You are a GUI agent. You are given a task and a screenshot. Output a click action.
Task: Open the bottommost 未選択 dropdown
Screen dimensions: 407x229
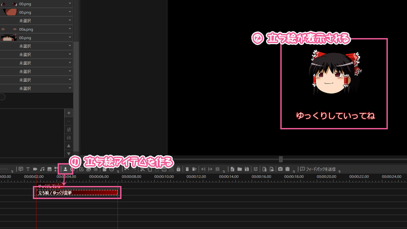(70, 88)
